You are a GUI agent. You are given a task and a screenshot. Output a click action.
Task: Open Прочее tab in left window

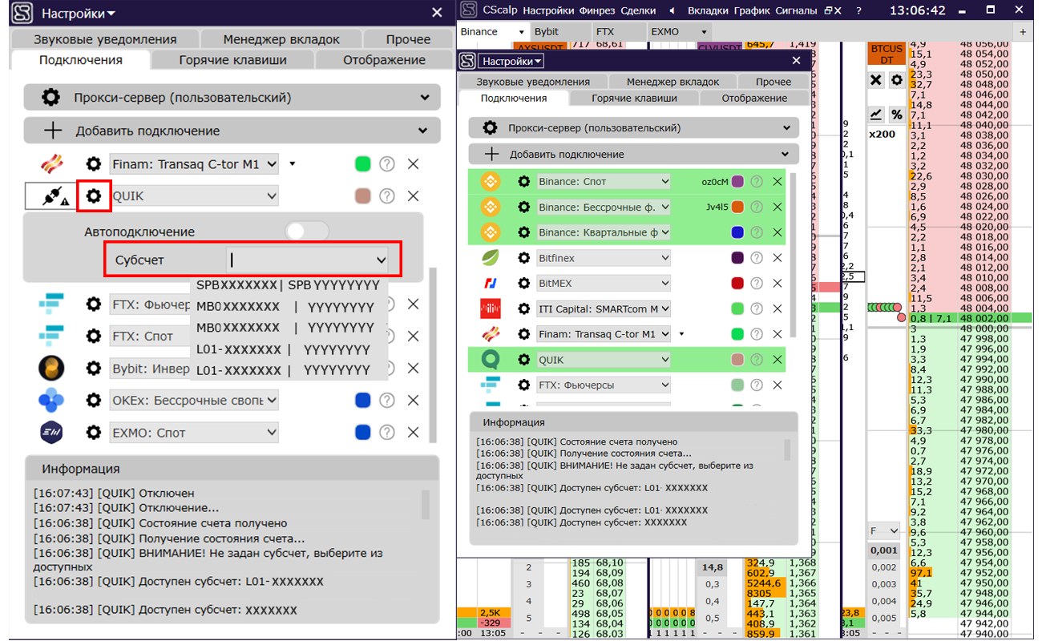[408, 39]
